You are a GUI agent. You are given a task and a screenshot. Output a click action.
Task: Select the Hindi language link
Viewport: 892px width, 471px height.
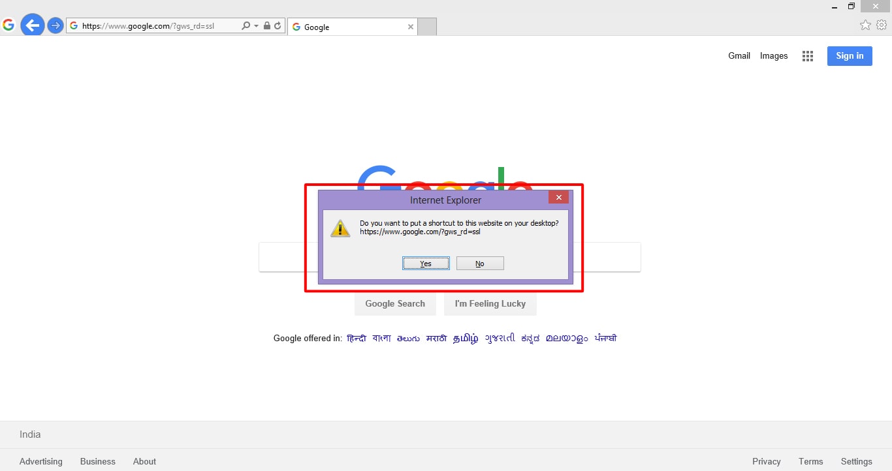pos(356,338)
